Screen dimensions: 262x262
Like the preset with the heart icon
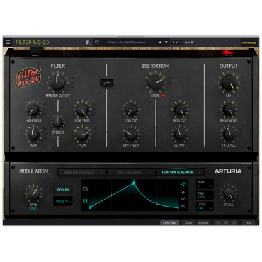tap(97, 42)
